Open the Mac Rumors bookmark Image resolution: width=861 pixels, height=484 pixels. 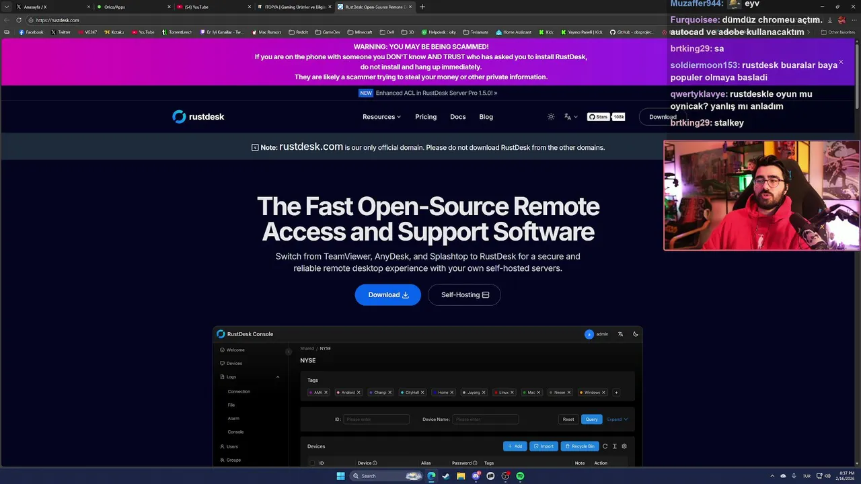(267, 32)
